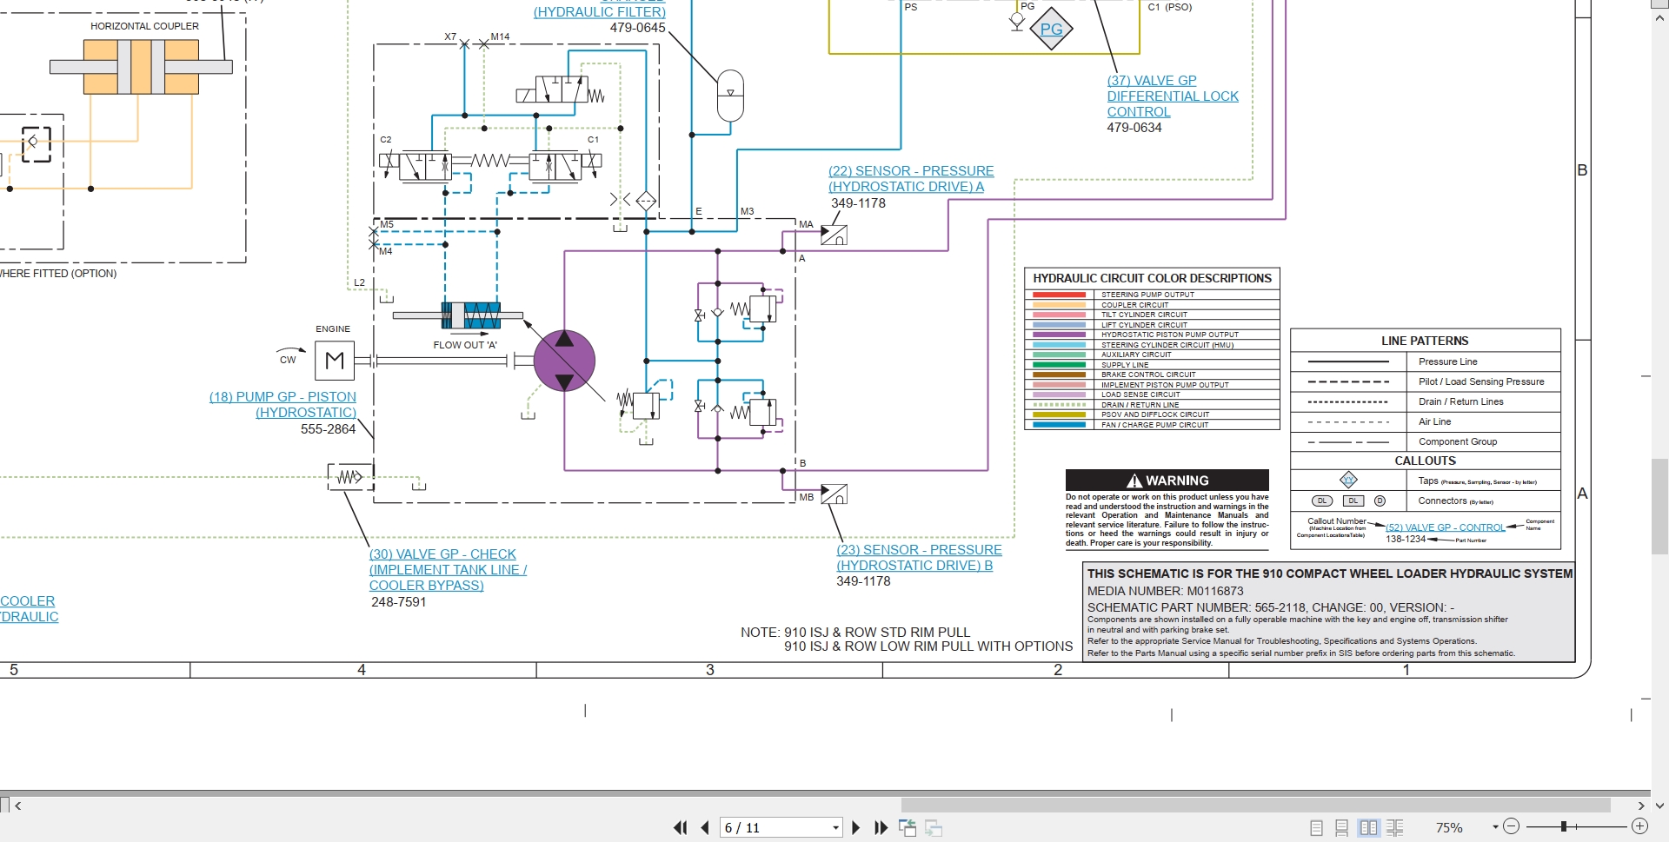Click the FLOW OUT 'A' label

pyautogui.click(x=465, y=345)
